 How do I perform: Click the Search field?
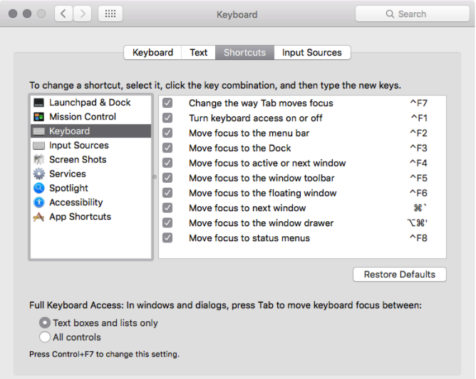point(413,14)
